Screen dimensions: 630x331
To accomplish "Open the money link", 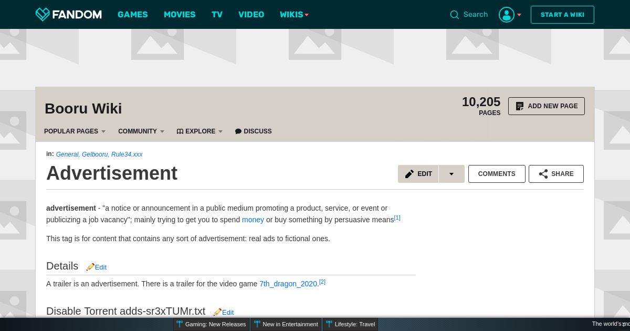I will (253, 220).
